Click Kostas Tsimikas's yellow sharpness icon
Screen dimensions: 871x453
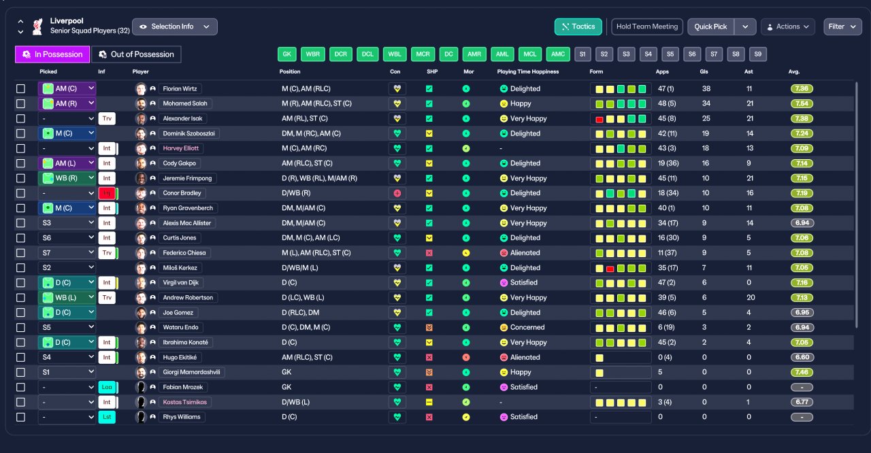(x=429, y=402)
